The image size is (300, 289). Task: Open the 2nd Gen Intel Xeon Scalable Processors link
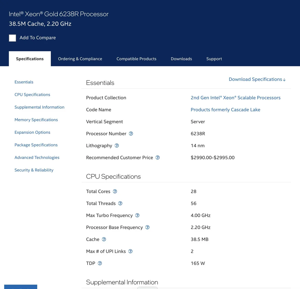click(x=235, y=98)
